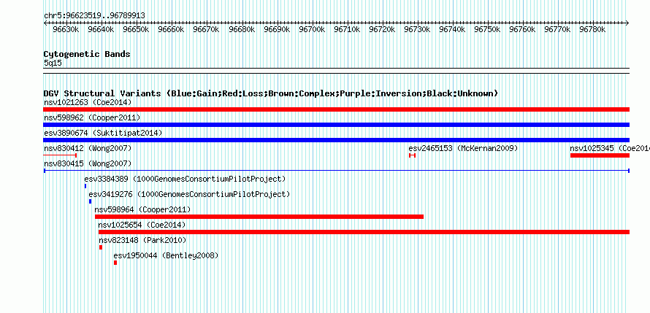The height and width of the screenshot is (313, 650).
Task: Click the nsv823148 (Park2010) label
Action: click(x=142, y=240)
